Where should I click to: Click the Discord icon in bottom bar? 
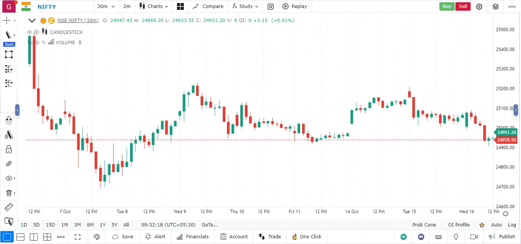[x=421, y=237]
